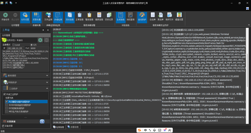Open 阈值设置 threshold settings
Image resolution: width=251 pixels, height=133 pixels.
point(179,17)
